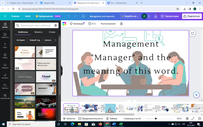Open the Canva hamburger menu
Viewport: 203px width, 127px height.
(5, 16)
